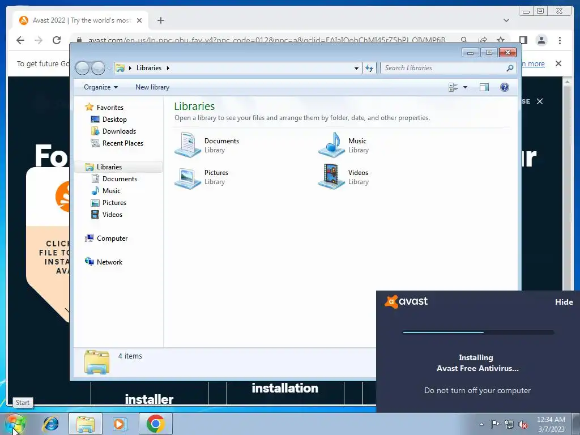Screen dimensions: 580x435
Task: Select Favorites in the navigation pane
Action: [110, 107]
